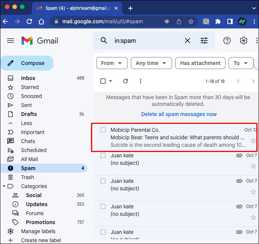259x244 pixels.
Task: Open the More options three-dot menu above the list
Action: [141, 81]
